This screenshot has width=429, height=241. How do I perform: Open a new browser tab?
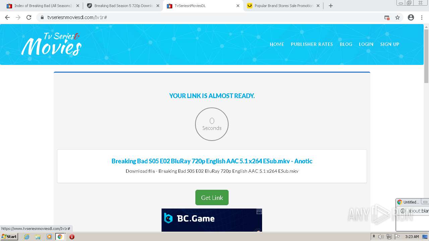(331, 6)
